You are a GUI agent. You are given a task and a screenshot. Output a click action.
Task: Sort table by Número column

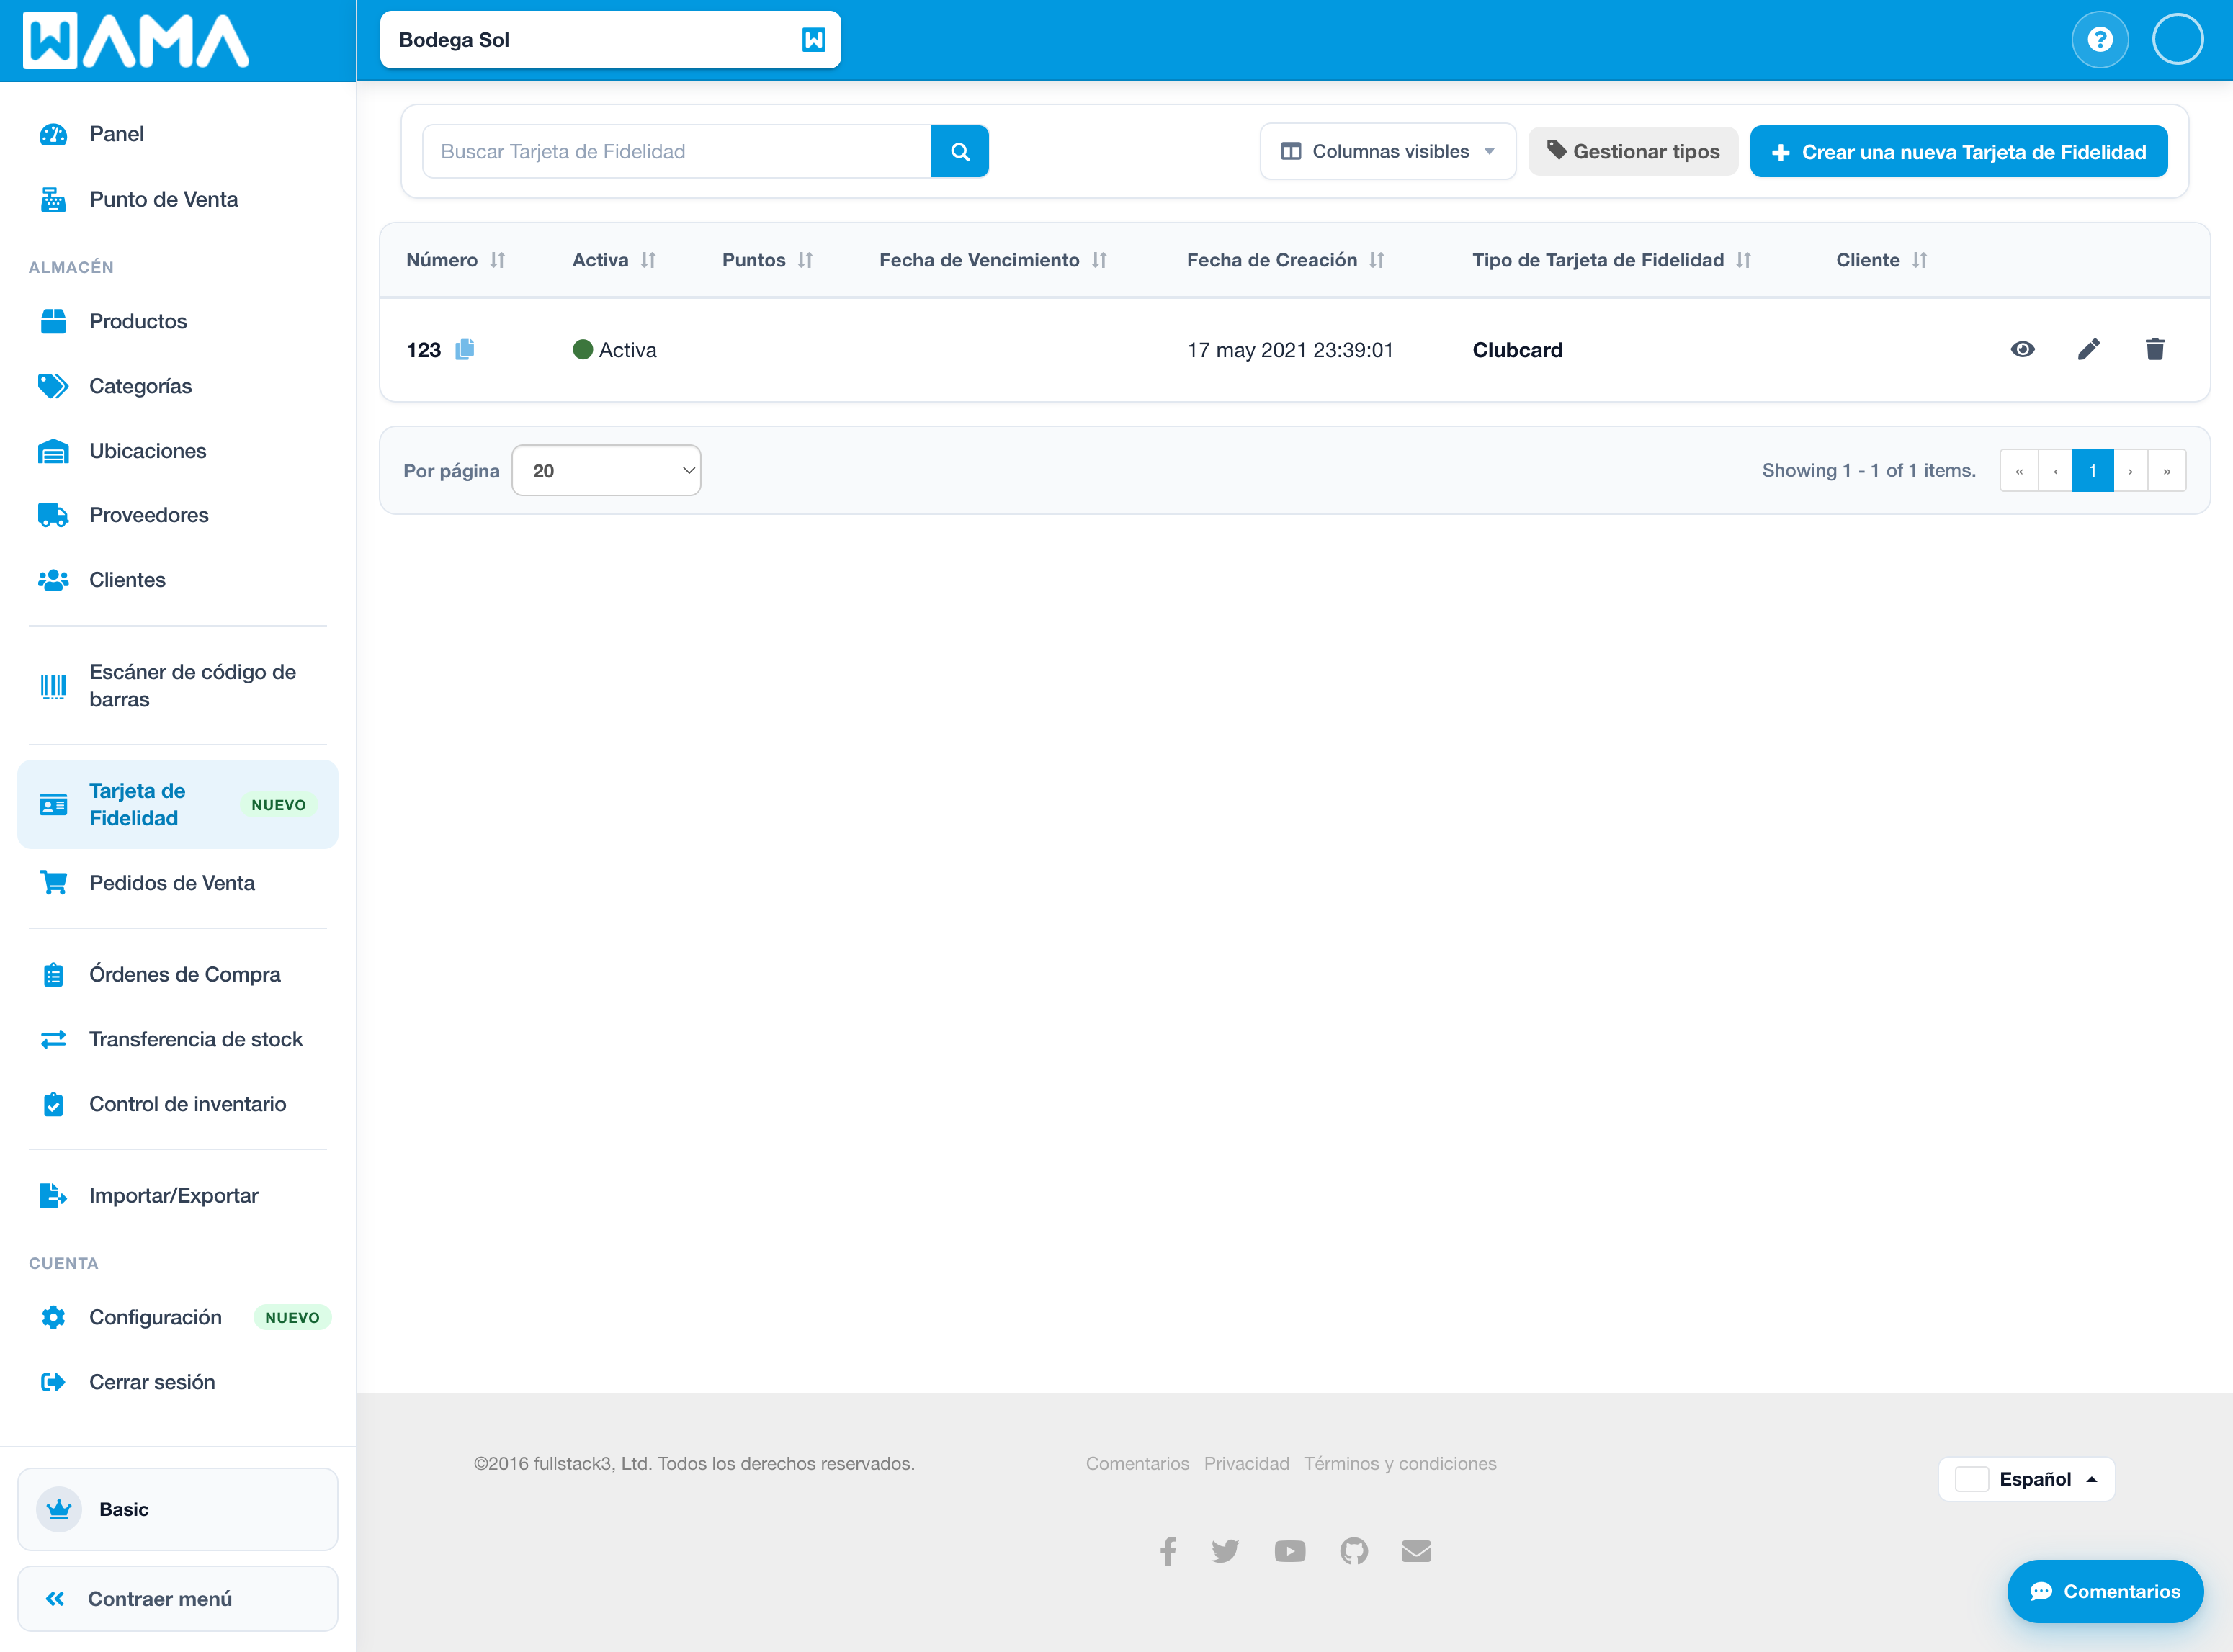coord(455,260)
